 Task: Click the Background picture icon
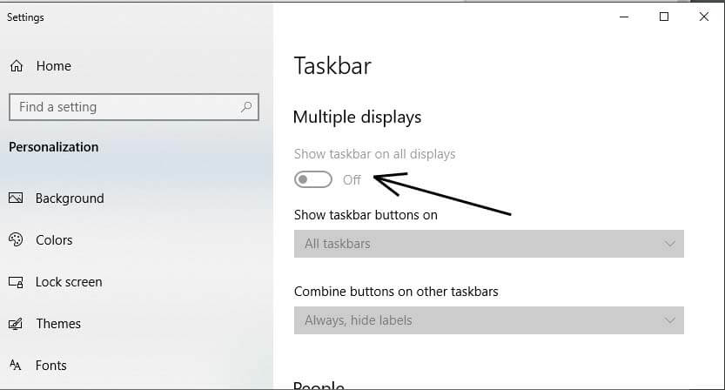(x=16, y=198)
